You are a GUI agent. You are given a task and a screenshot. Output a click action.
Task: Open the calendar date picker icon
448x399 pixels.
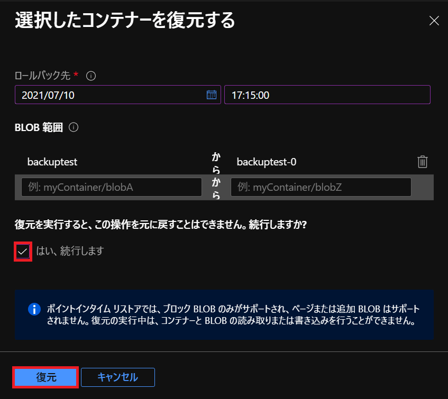pos(212,95)
